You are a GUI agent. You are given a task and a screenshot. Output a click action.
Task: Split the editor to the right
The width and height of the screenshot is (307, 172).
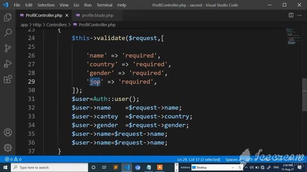click(291, 15)
